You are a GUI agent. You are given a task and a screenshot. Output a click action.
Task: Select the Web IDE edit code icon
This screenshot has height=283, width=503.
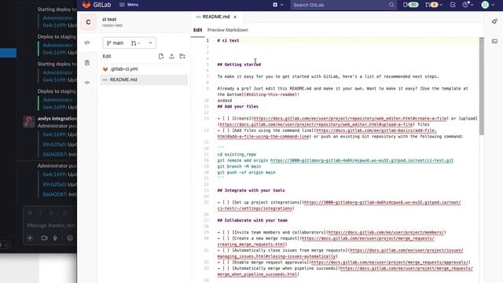(x=87, y=42)
